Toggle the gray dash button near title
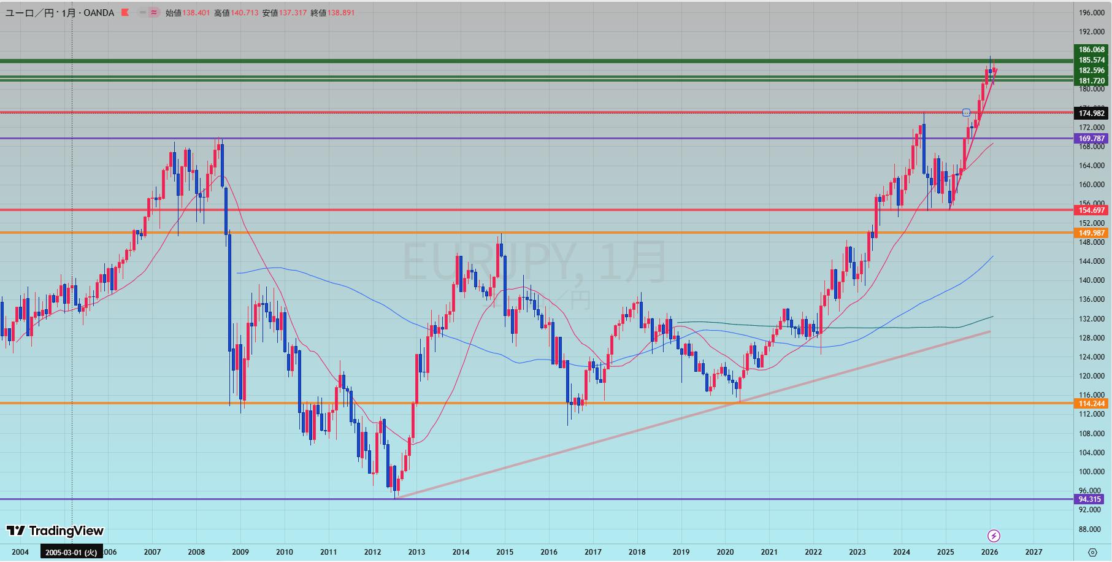1112x562 pixels. pos(143,13)
